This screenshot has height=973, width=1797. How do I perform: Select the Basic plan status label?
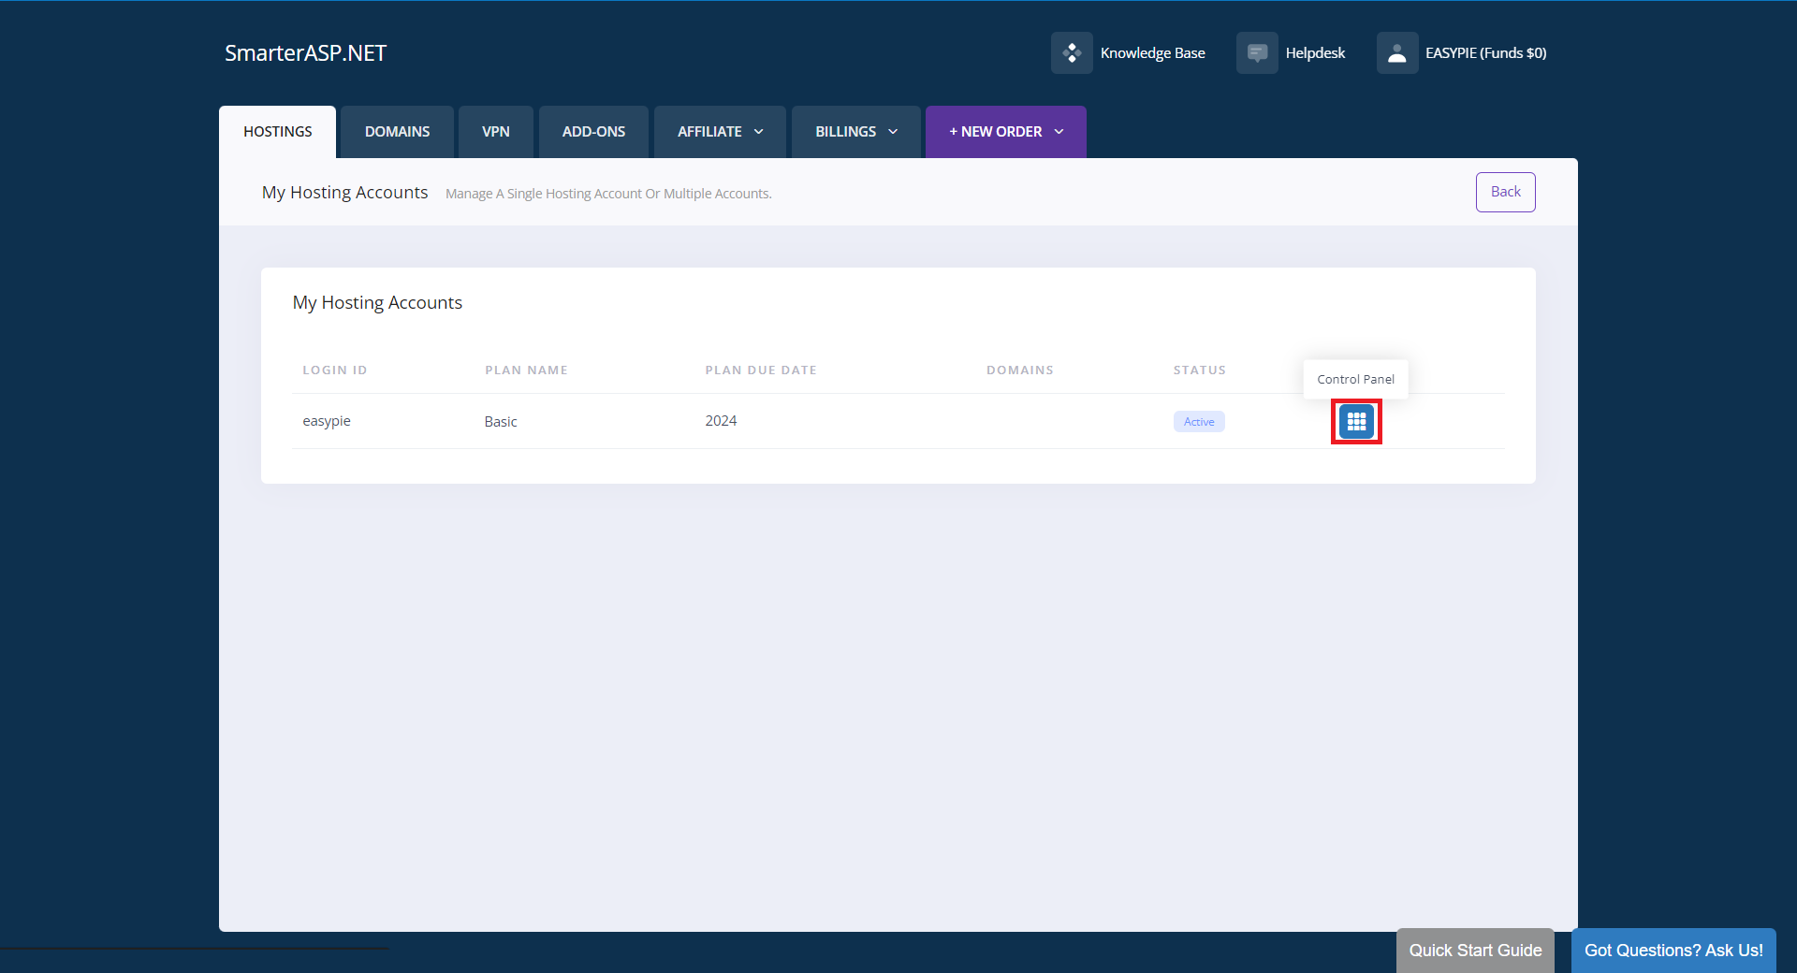501,421
